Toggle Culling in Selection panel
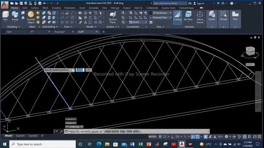264x148 pixels. [177, 17]
